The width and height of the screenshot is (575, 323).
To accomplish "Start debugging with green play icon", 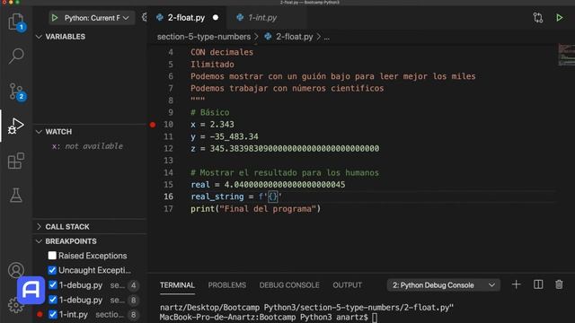I will 55,18.
